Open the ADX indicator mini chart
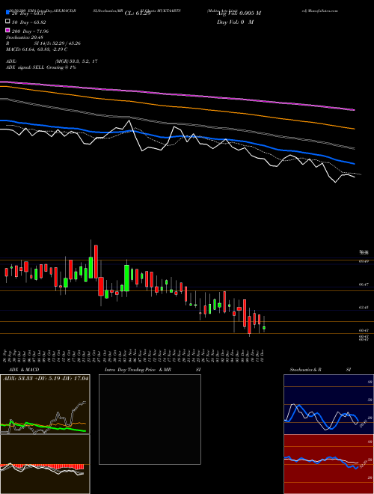Image resolution: width=374 pixels, height=494 pixels. (45, 404)
